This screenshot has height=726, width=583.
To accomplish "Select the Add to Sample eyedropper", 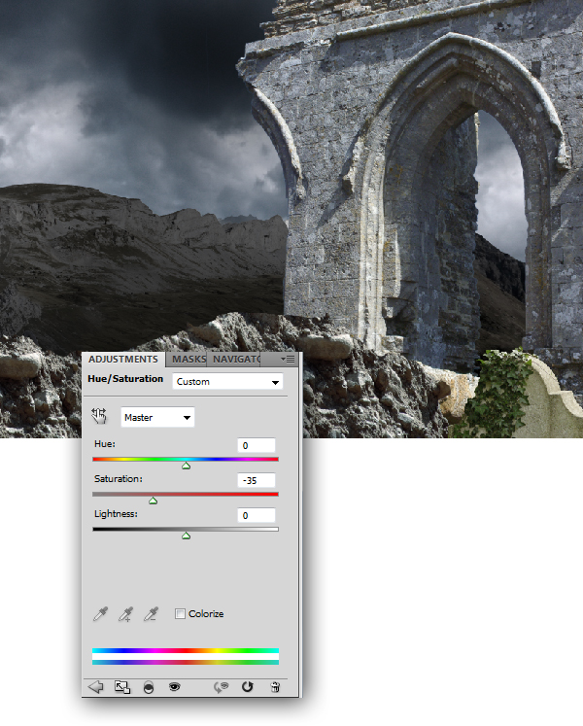I will click(x=124, y=613).
